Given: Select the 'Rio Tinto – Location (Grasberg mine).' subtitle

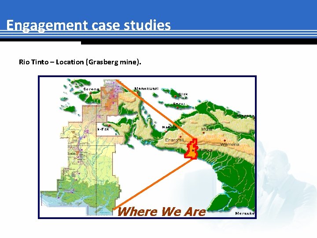Looking at the screenshot, I should click(x=80, y=62).
